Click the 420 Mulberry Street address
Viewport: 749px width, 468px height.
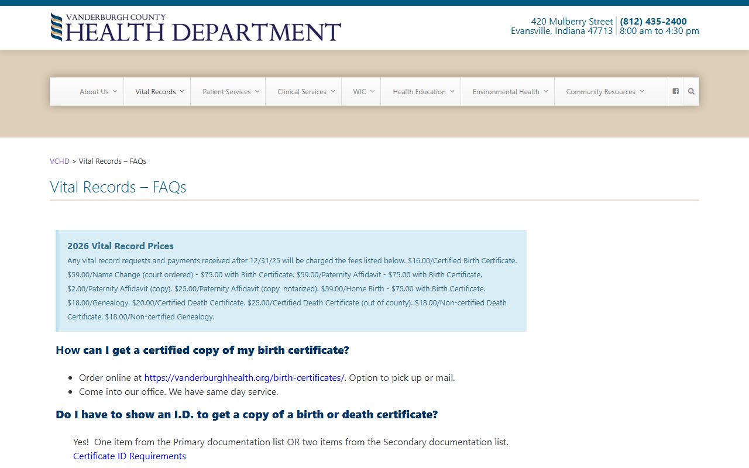[572, 22]
